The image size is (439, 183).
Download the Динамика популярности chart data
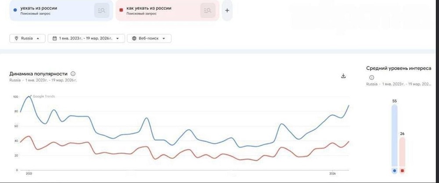343,75
